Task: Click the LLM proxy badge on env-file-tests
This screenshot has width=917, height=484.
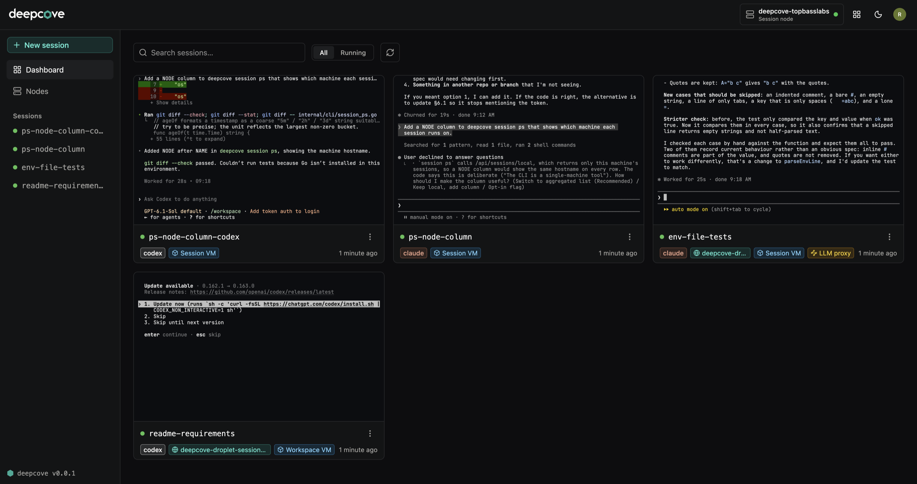Action: 831,253
